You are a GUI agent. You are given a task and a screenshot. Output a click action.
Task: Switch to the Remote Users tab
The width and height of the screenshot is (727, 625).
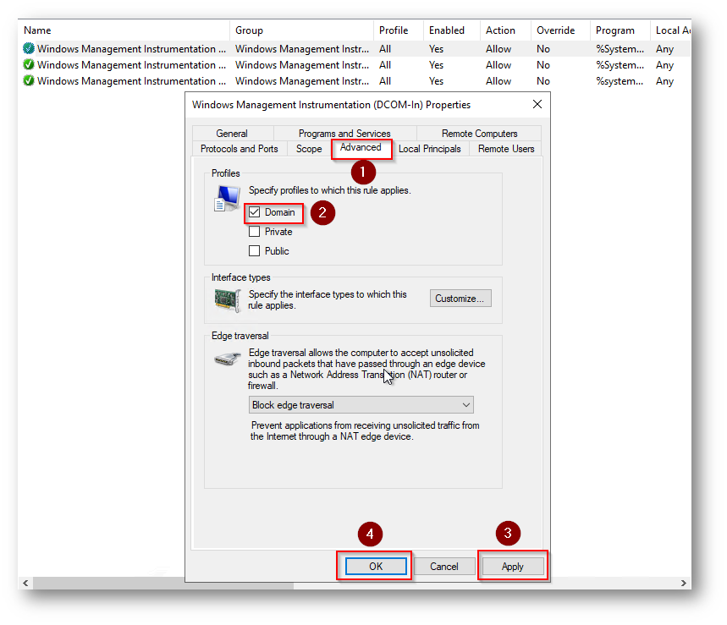(506, 149)
